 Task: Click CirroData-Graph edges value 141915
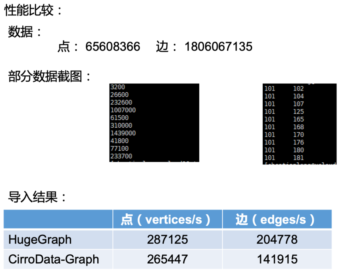277,259
